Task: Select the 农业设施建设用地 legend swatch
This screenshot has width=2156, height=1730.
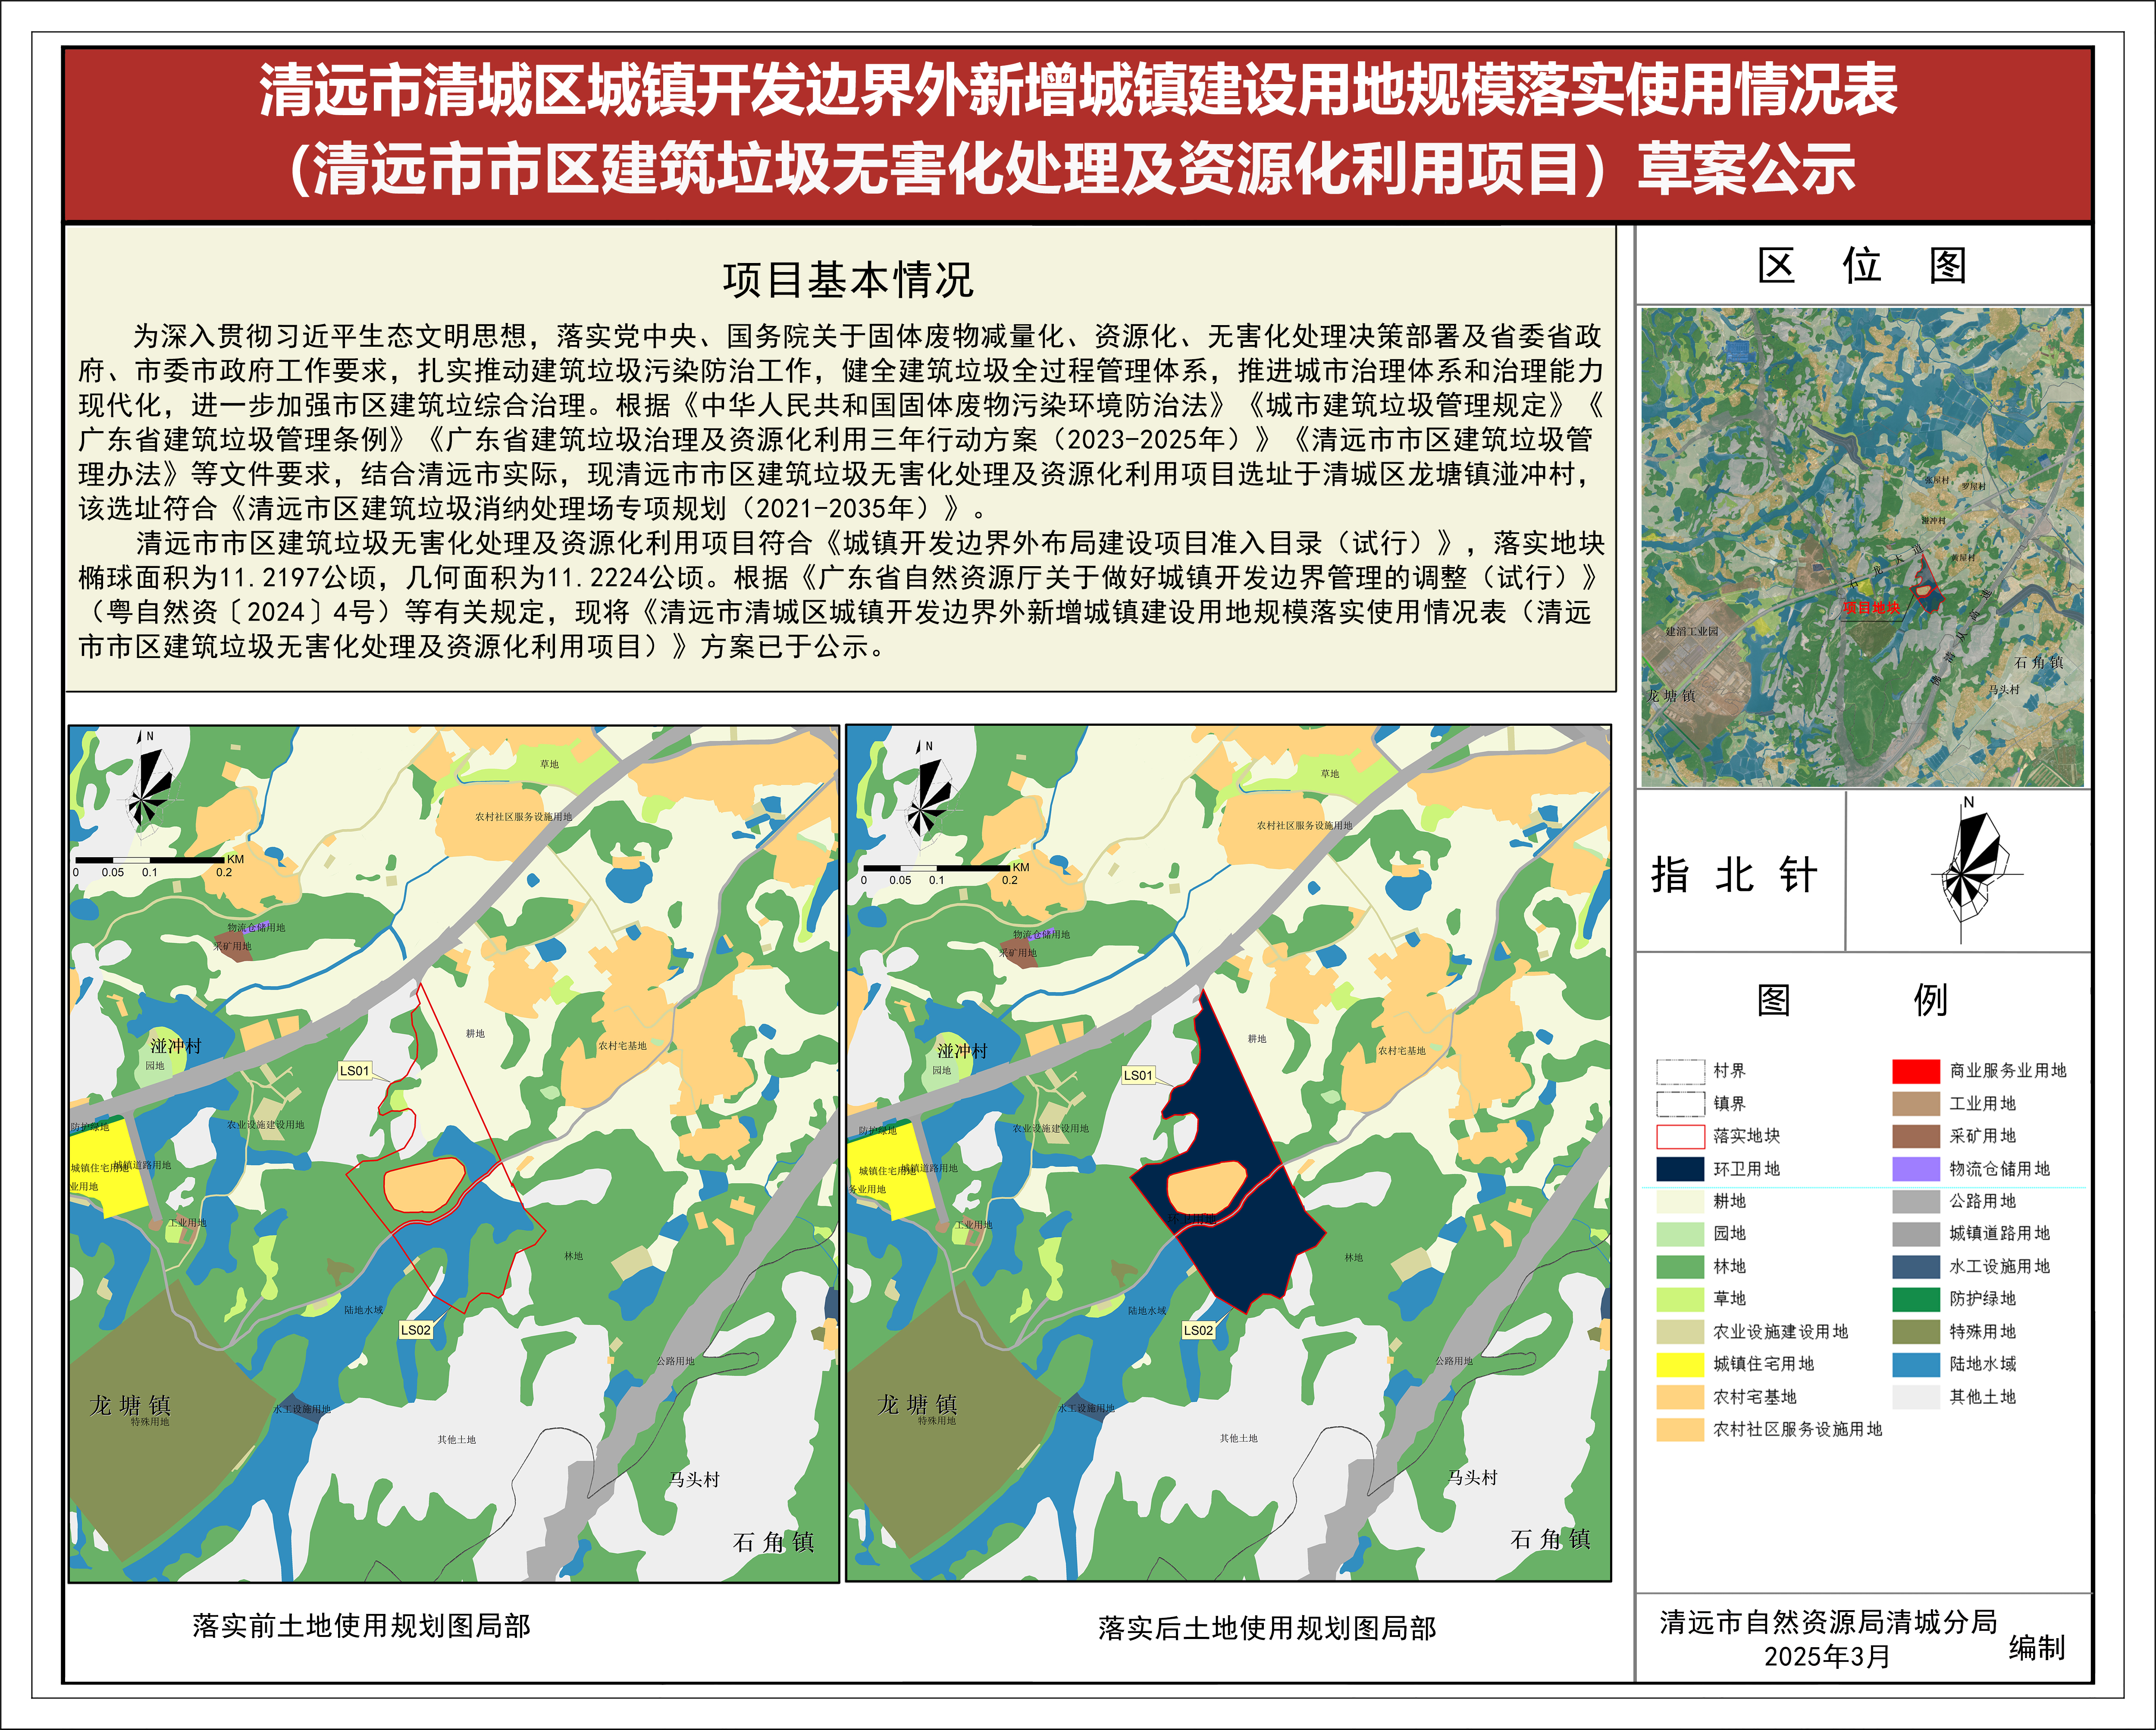Action: 1680,1332
